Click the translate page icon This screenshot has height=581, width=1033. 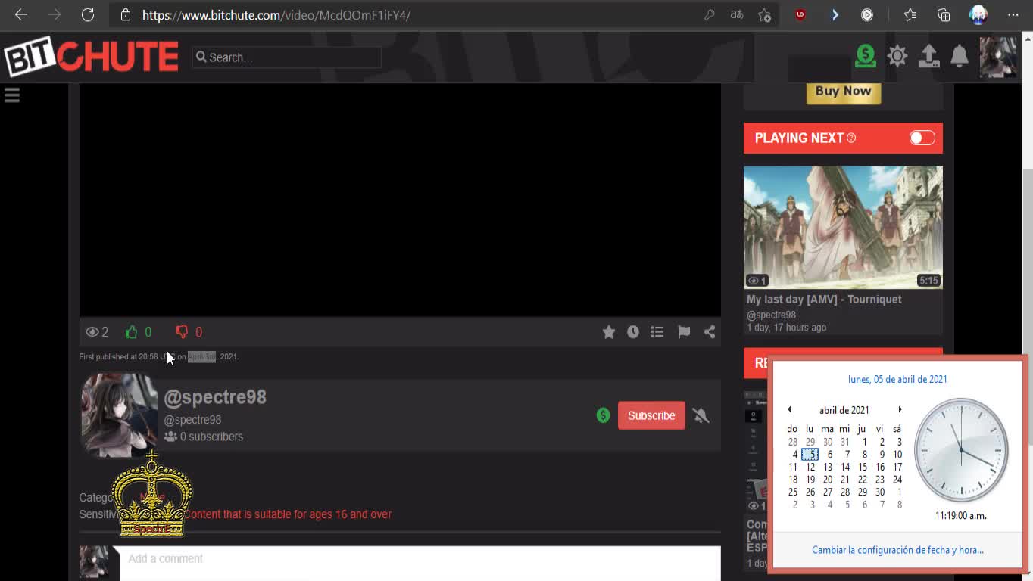click(737, 14)
